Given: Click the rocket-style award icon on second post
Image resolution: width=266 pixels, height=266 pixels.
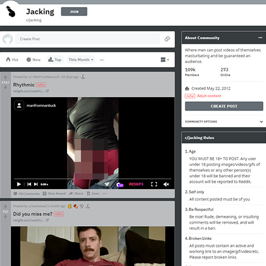Looking at the screenshot, I should coord(76,206).
